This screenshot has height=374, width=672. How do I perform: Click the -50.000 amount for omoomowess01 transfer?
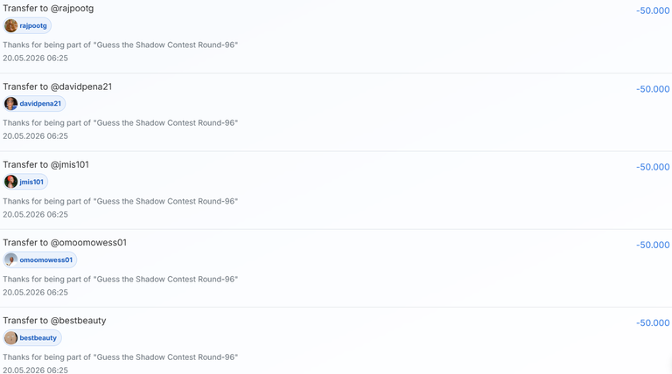click(x=653, y=245)
